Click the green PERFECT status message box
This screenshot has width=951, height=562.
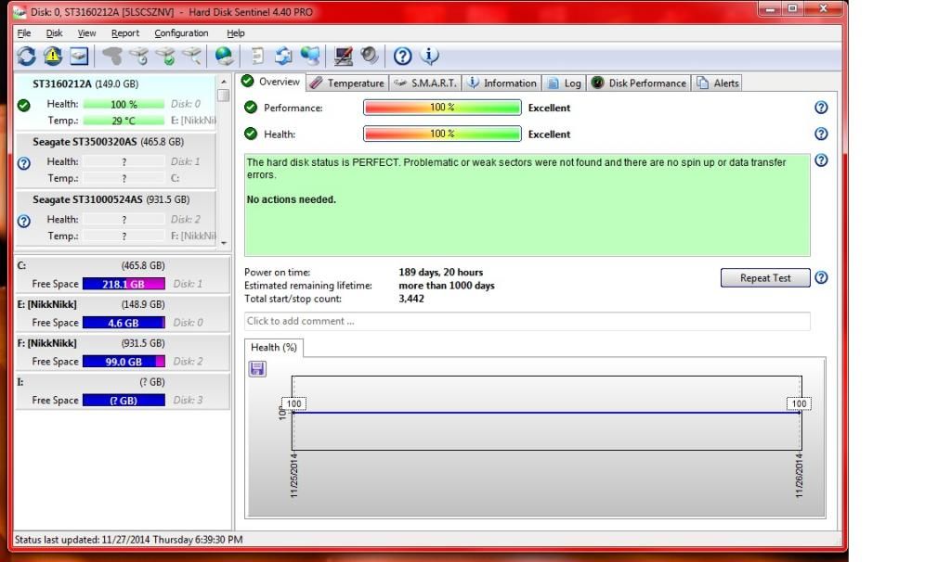pyautogui.click(x=528, y=205)
